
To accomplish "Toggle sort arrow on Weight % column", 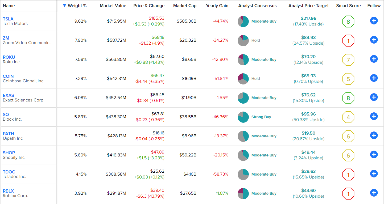I will click(64, 6).
